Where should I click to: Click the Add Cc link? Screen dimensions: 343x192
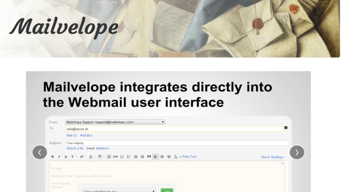(72, 135)
